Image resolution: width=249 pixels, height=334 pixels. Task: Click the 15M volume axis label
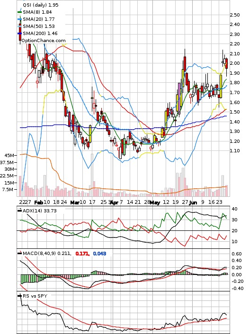9,183
